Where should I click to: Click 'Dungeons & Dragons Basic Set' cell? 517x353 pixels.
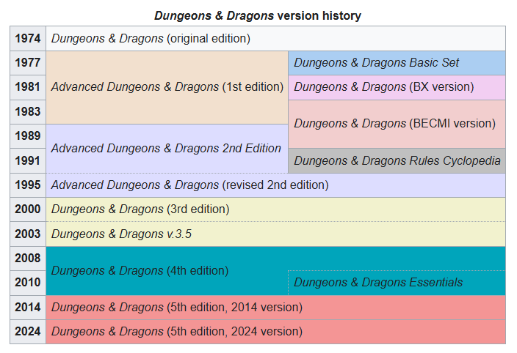(397, 63)
